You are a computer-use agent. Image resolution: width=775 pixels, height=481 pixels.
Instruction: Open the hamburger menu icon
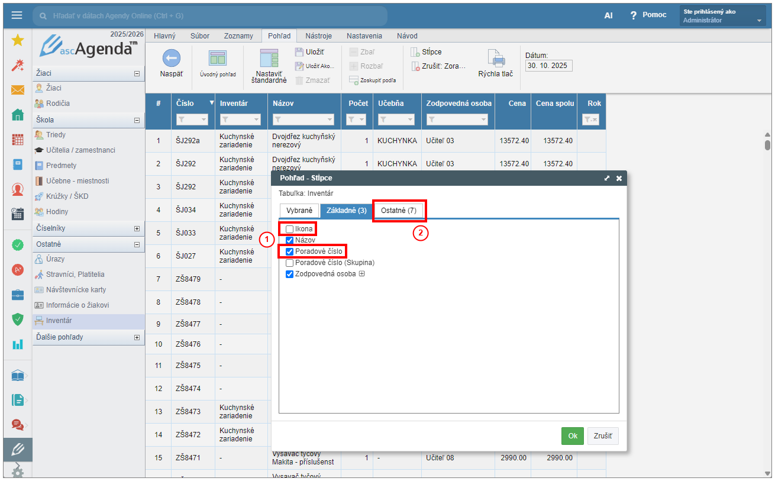click(x=17, y=15)
